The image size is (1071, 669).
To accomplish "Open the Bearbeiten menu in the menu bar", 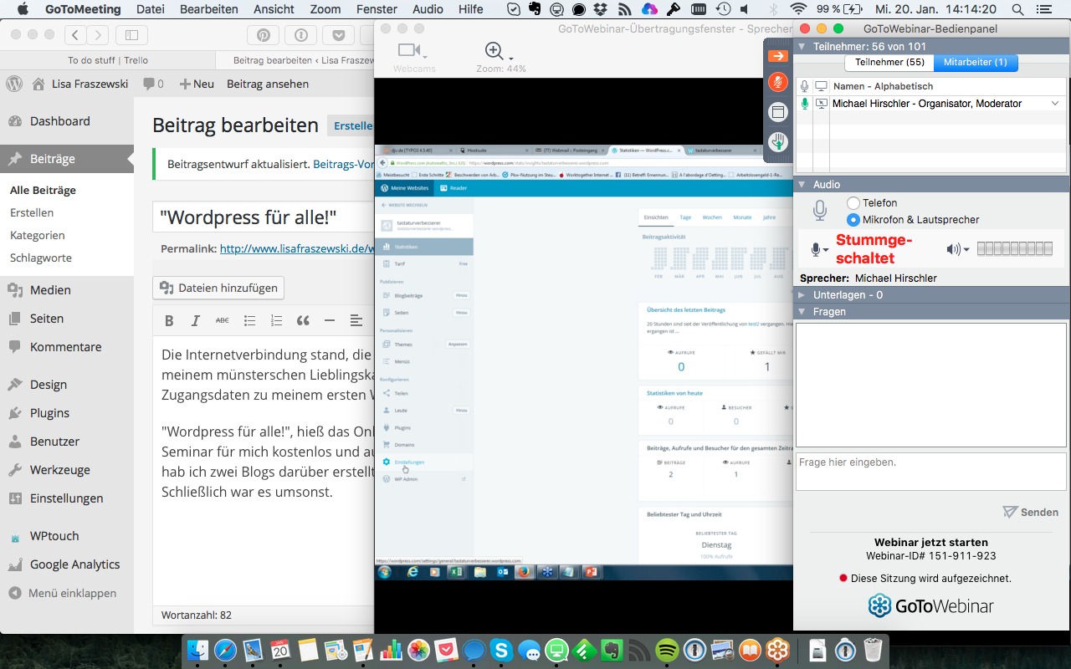I will coord(209,9).
